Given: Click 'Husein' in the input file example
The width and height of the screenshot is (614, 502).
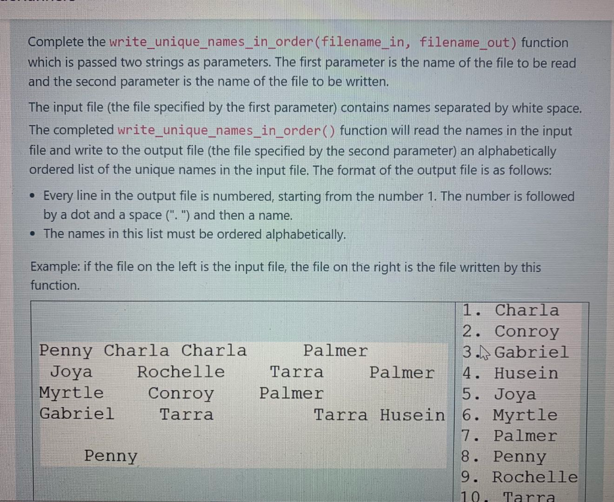Looking at the screenshot, I should [413, 414].
